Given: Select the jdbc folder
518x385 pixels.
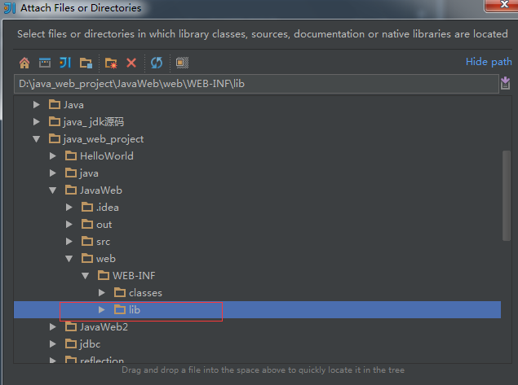Looking at the screenshot, I should point(82,344).
